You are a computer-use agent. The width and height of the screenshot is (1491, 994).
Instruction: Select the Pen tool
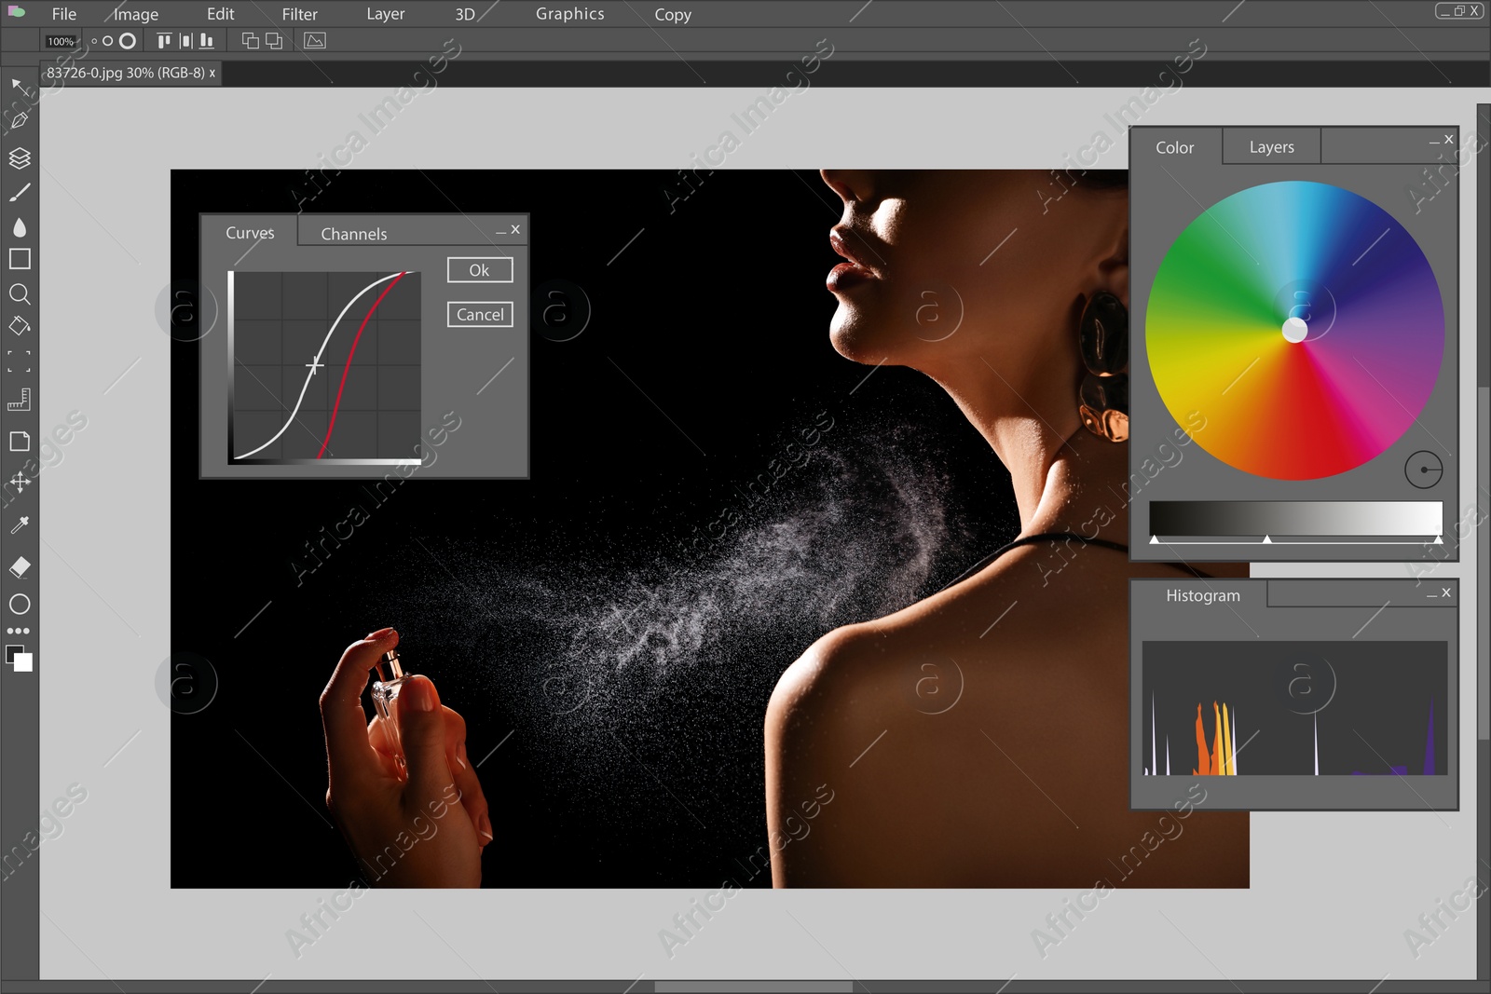tap(19, 120)
